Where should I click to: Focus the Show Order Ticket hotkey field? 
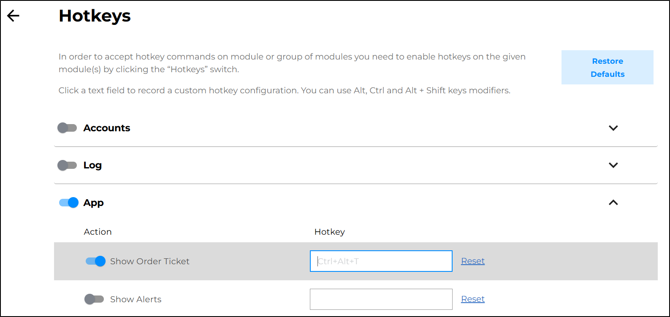[381, 261]
